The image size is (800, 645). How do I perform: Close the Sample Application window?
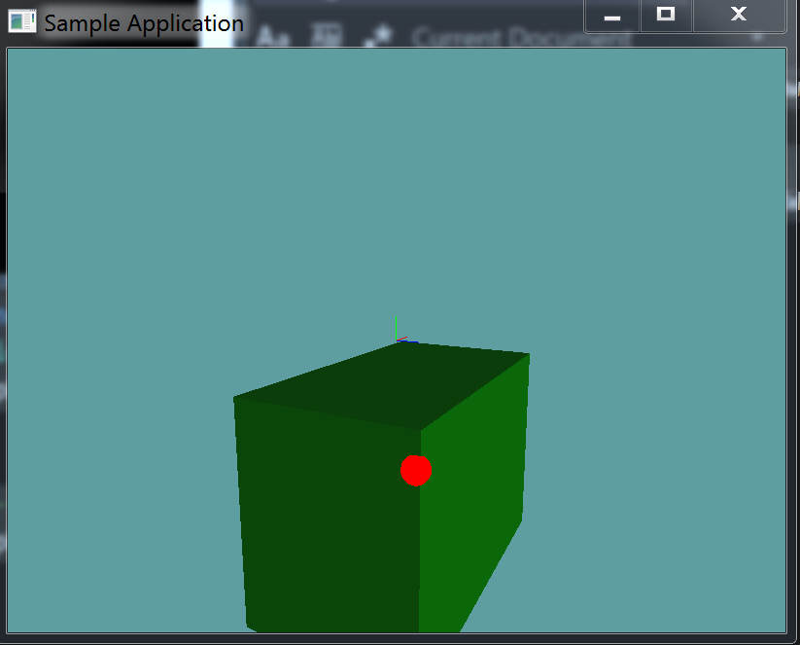(x=738, y=15)
